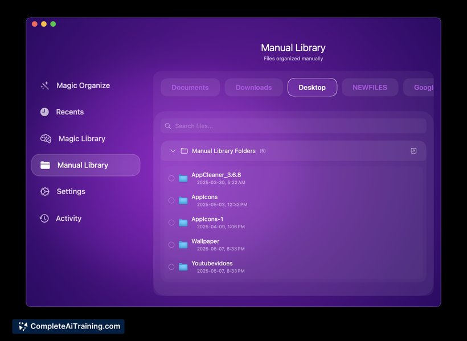Click the AppIcons folder icon

(183, 200)
